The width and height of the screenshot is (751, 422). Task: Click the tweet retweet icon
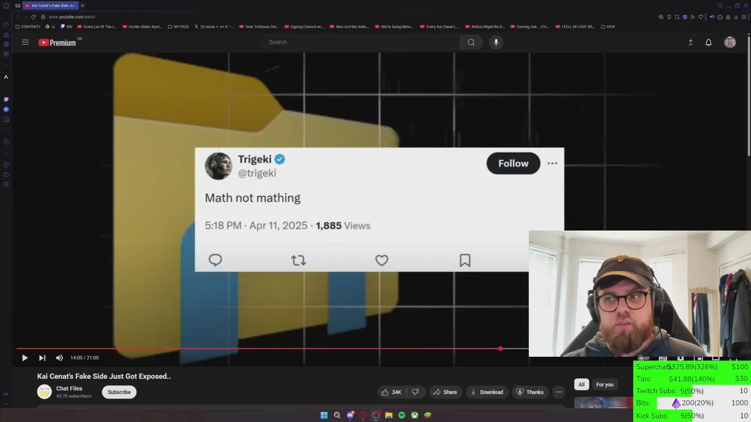[299, 260]
